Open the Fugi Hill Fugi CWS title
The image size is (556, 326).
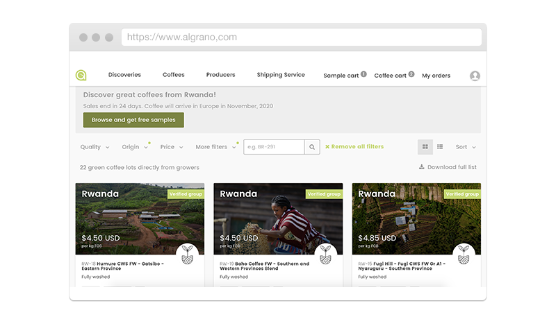coord(402,266)
